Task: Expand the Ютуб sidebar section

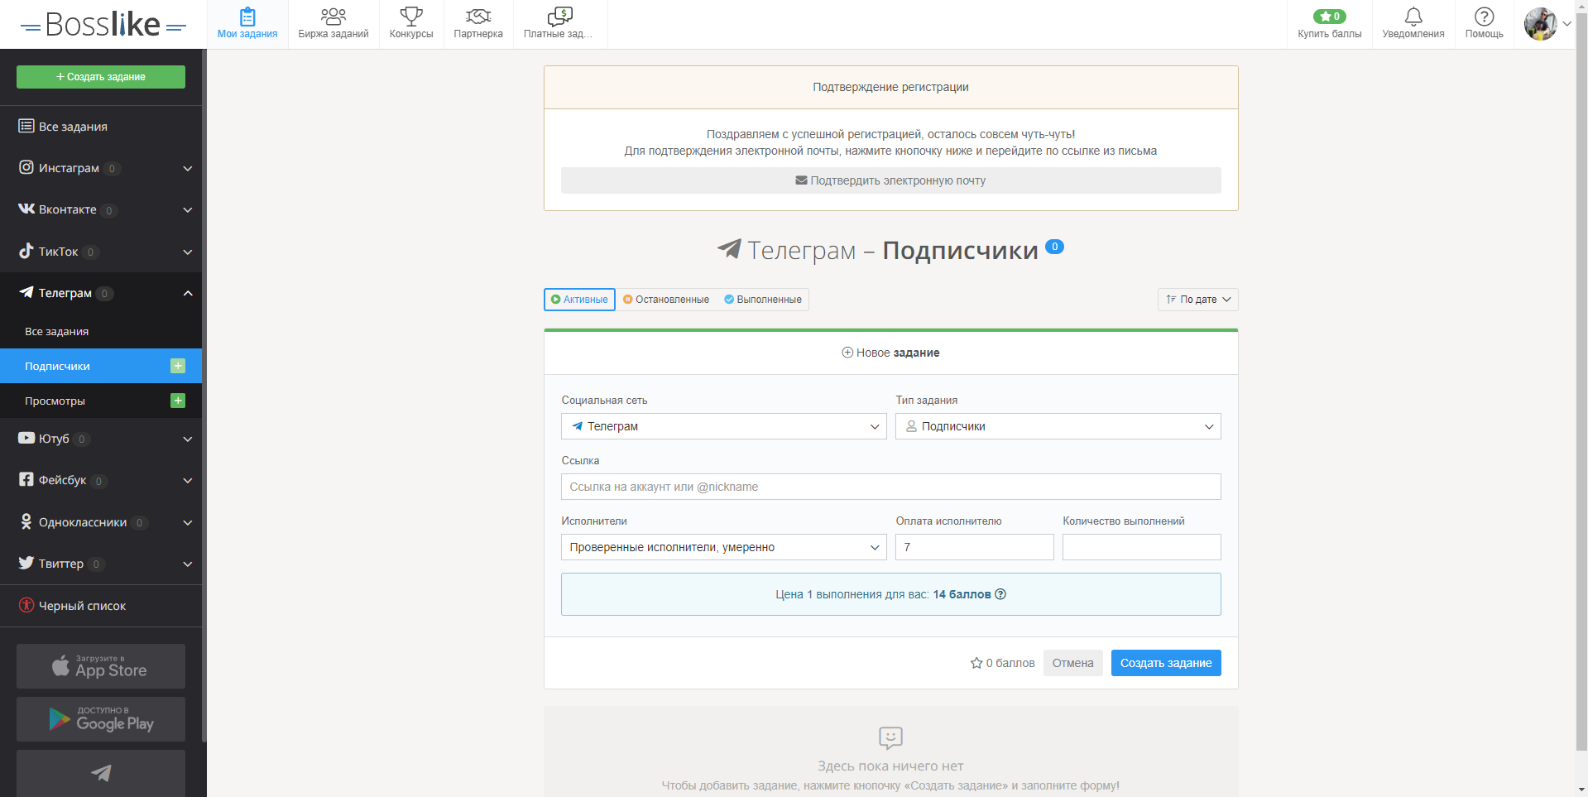Action: pos(188,439)
